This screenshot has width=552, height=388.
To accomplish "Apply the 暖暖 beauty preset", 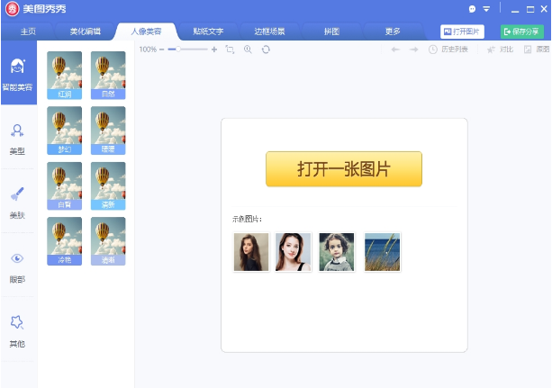I will pos(108,131).
